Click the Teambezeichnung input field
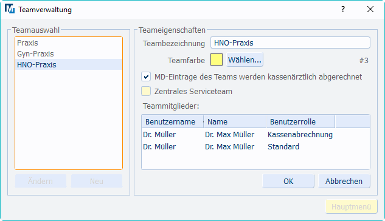385x221 pixels. 290,43
